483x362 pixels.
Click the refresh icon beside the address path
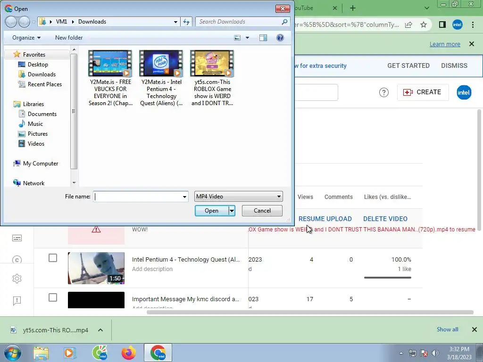coord(186,22)
